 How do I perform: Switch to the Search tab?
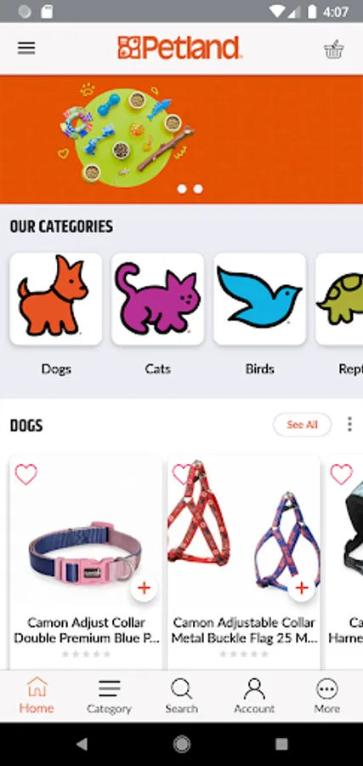[182, 695]
